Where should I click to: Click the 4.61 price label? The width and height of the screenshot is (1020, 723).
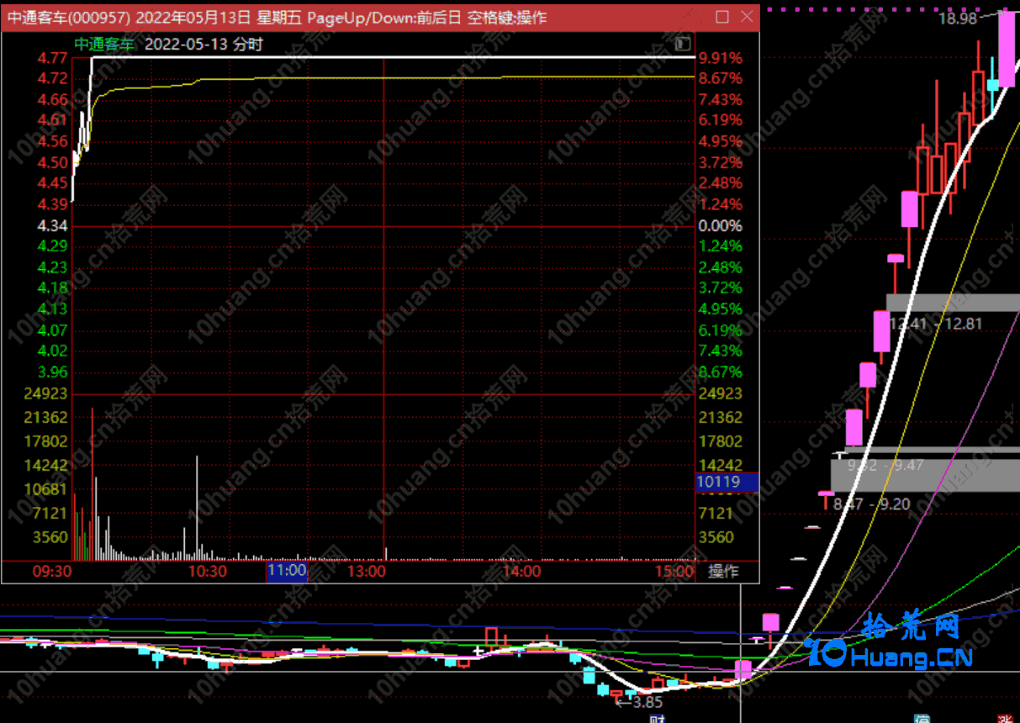(53, 120)
